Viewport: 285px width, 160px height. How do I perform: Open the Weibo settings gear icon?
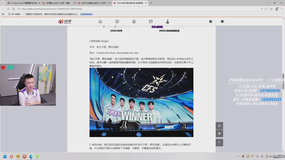coord(222,21)
